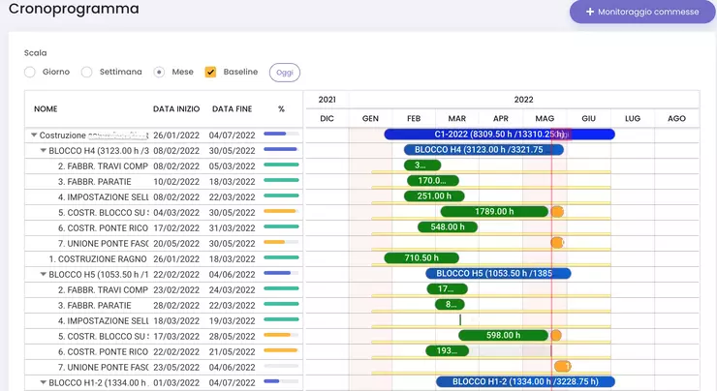Image resolution: width=717 pixels, height=391 pixels.
Task: Collapse the BLOCCO H1-2 tree row
Action: tap(43, 382)
